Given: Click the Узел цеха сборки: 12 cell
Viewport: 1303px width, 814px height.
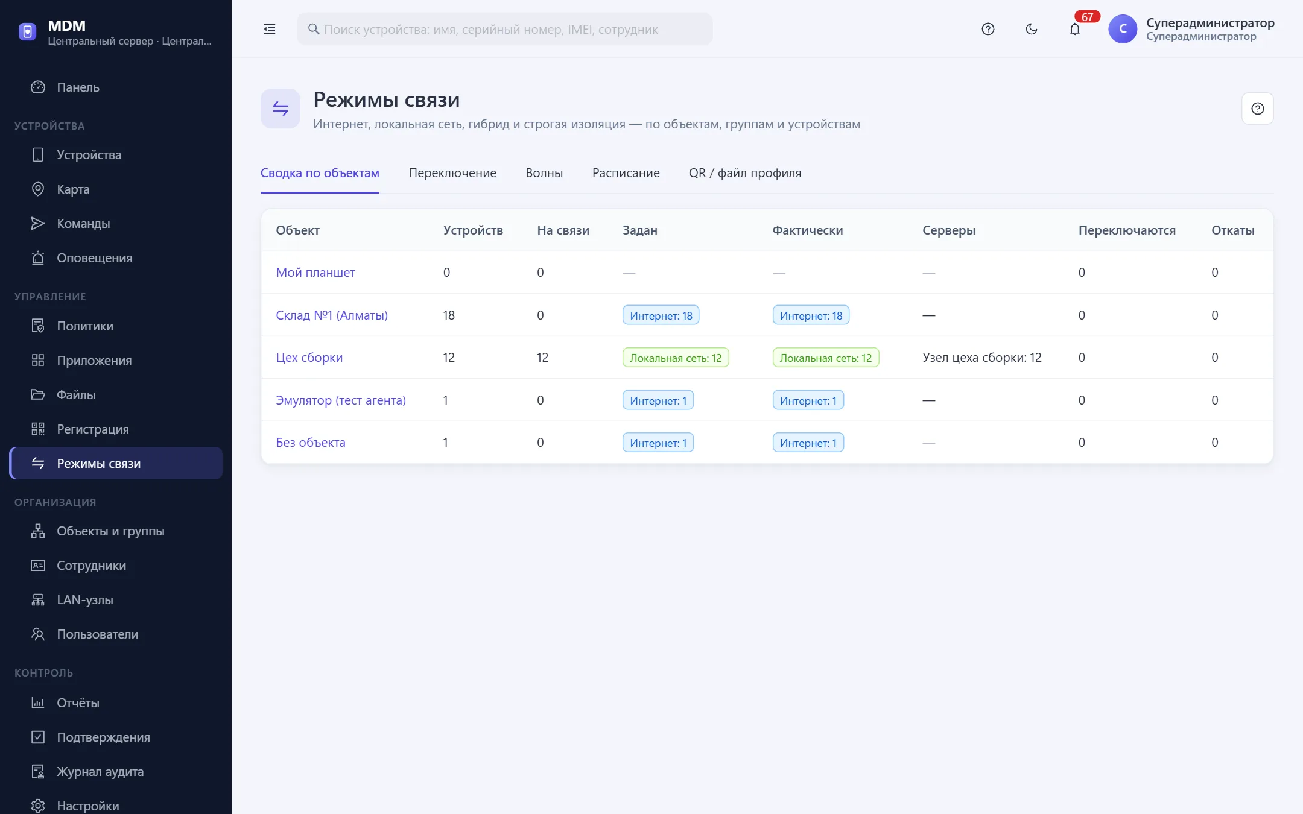Looking at the screenshot, I should pyautogui.click(x=981, y=358).
